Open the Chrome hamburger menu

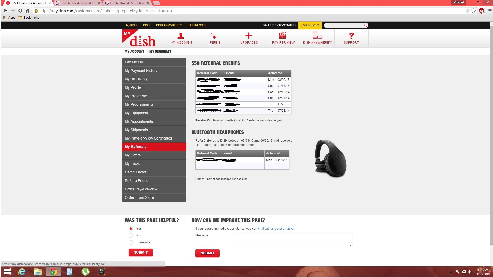coord(490,11)
